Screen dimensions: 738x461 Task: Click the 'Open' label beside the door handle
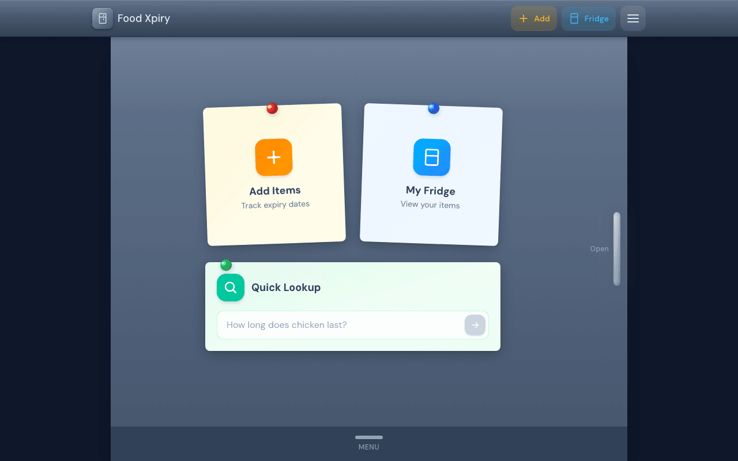(x=599, y=249)
